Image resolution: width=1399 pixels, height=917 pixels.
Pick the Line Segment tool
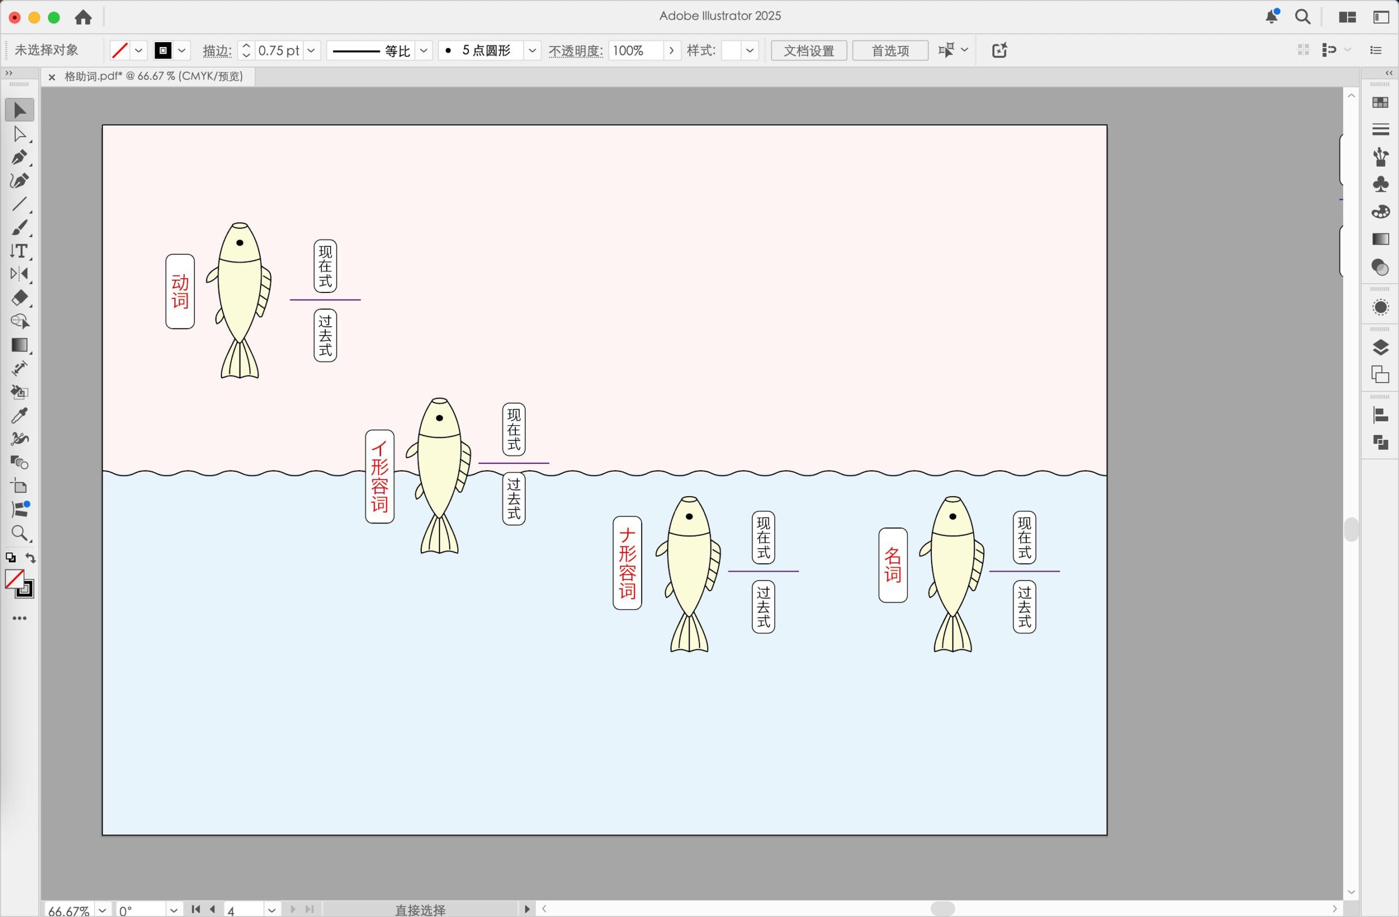tap(19, 204)
